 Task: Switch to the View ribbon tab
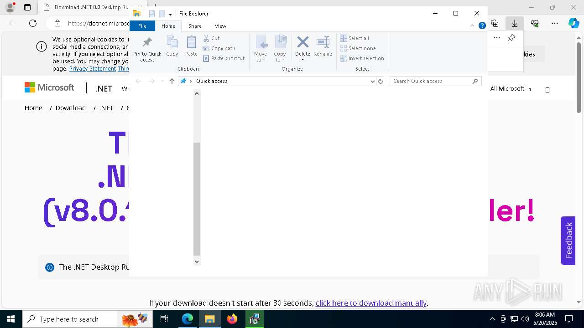click(220, 26)
